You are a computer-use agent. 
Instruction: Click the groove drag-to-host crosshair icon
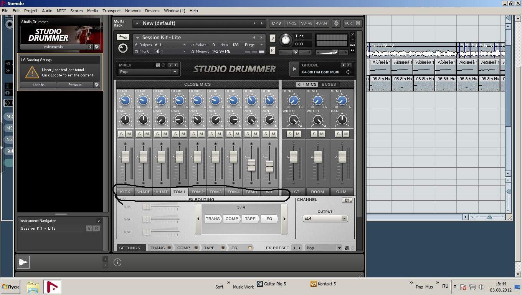pyautogui.click(x=348, y=72)
